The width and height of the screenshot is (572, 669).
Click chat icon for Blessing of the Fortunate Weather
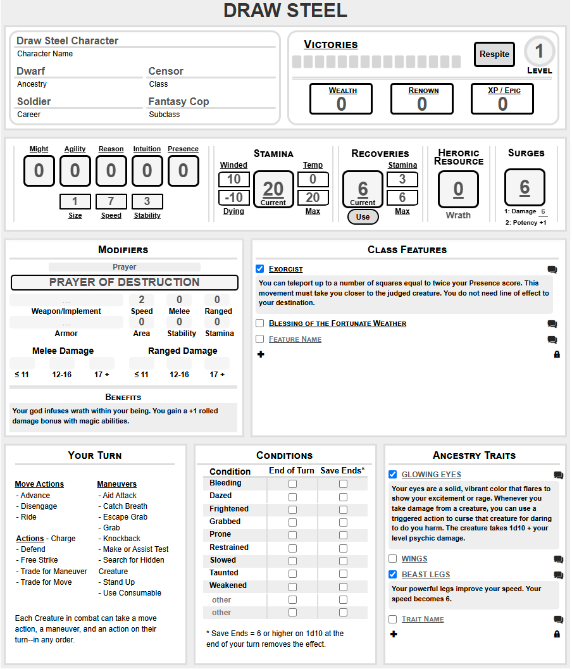552,324
